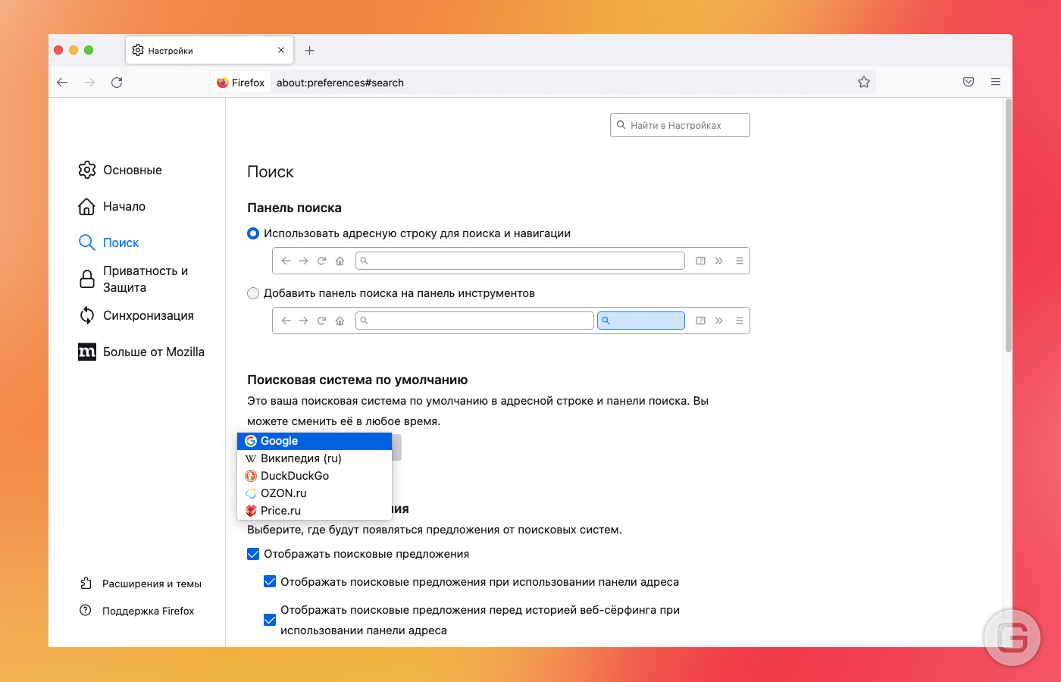The height and width of the screenshot is (682, 1061).
Task: Click the address bar URL about:preferences#search
Action: click(x=340, y=83)
